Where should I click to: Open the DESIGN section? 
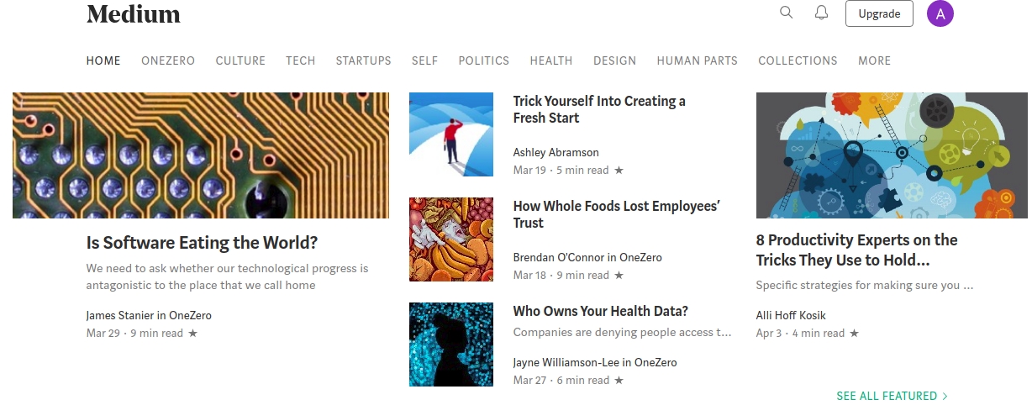click(x=614, y=60)
